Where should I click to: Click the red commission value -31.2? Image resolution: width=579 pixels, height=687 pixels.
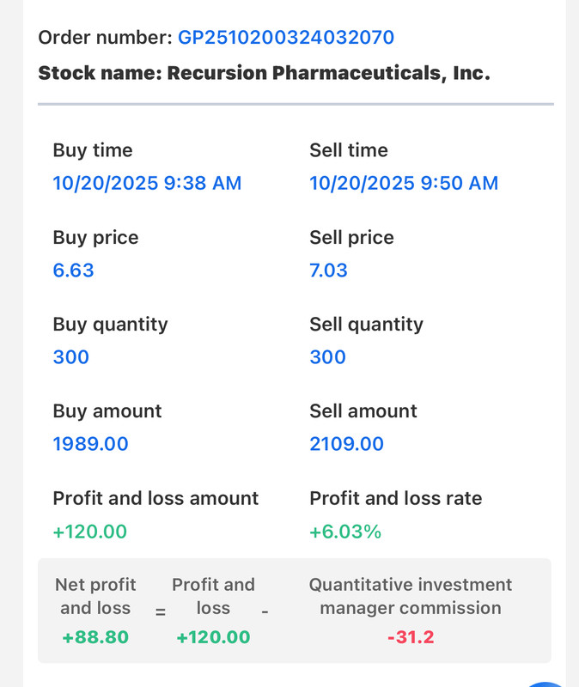tap(410, 637)
